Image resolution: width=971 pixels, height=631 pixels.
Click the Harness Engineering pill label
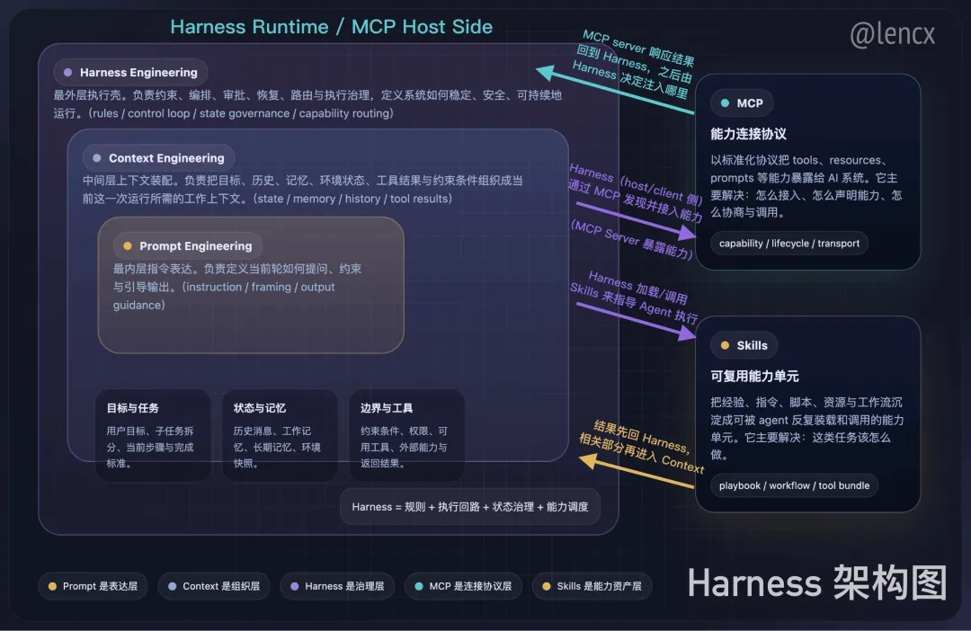(130, 73)
